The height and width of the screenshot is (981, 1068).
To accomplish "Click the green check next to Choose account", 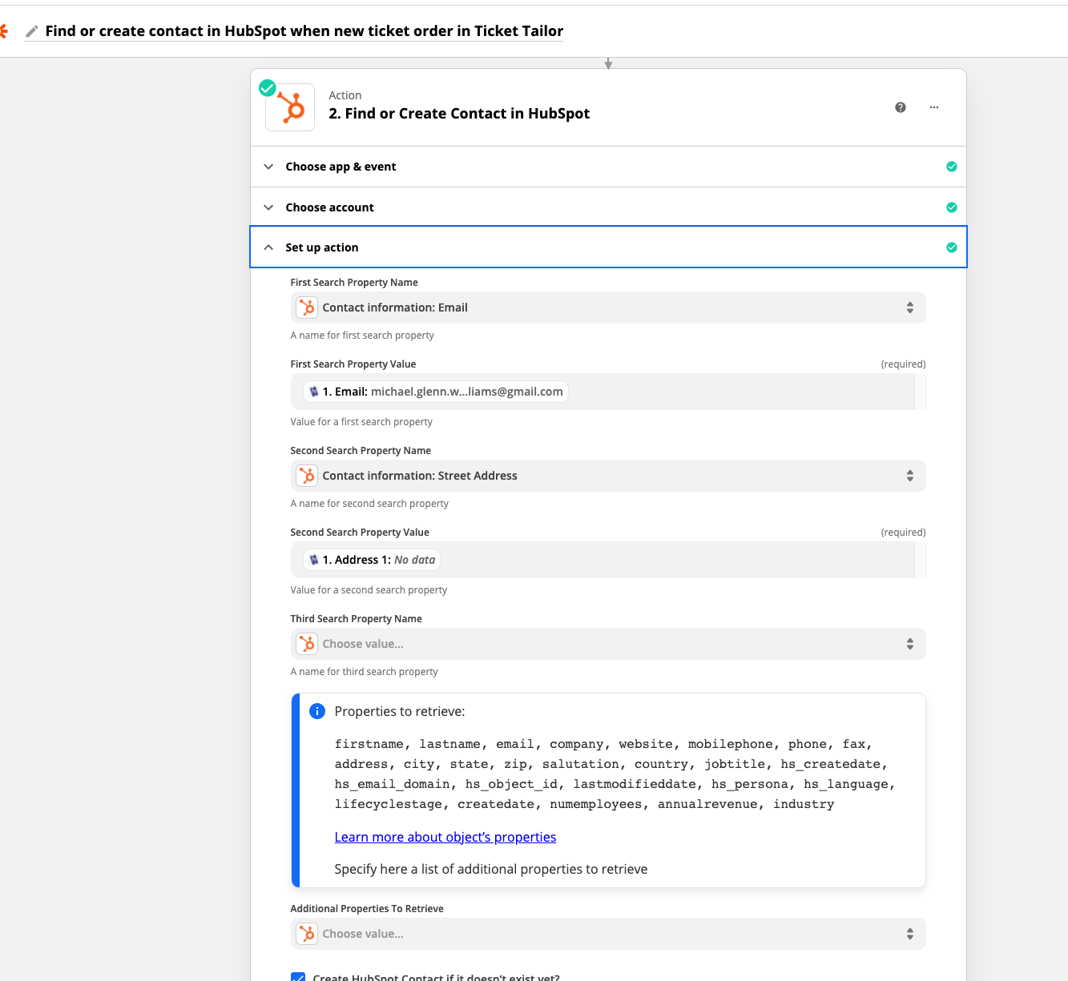I will 952,207.
